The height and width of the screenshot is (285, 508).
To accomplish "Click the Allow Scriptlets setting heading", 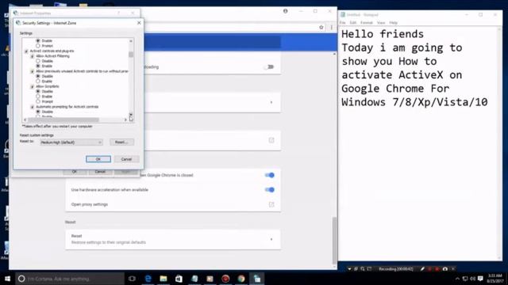I will tap(48, 86).
